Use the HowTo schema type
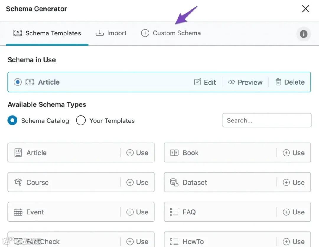The image size is (319, 247). tap(294, 241)
